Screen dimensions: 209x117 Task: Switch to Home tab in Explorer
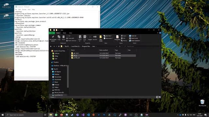(58, 33)
